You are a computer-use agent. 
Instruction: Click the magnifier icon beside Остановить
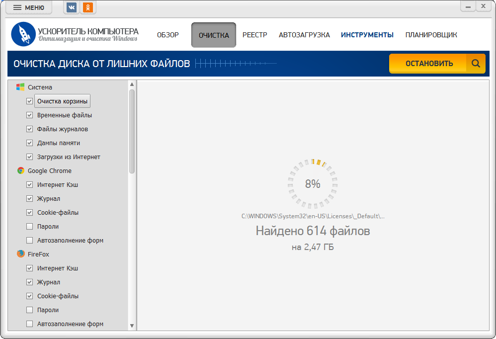476,64
